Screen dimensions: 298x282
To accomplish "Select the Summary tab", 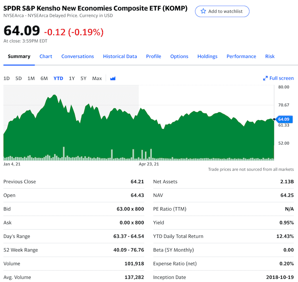I will click(x=19, y=57).
